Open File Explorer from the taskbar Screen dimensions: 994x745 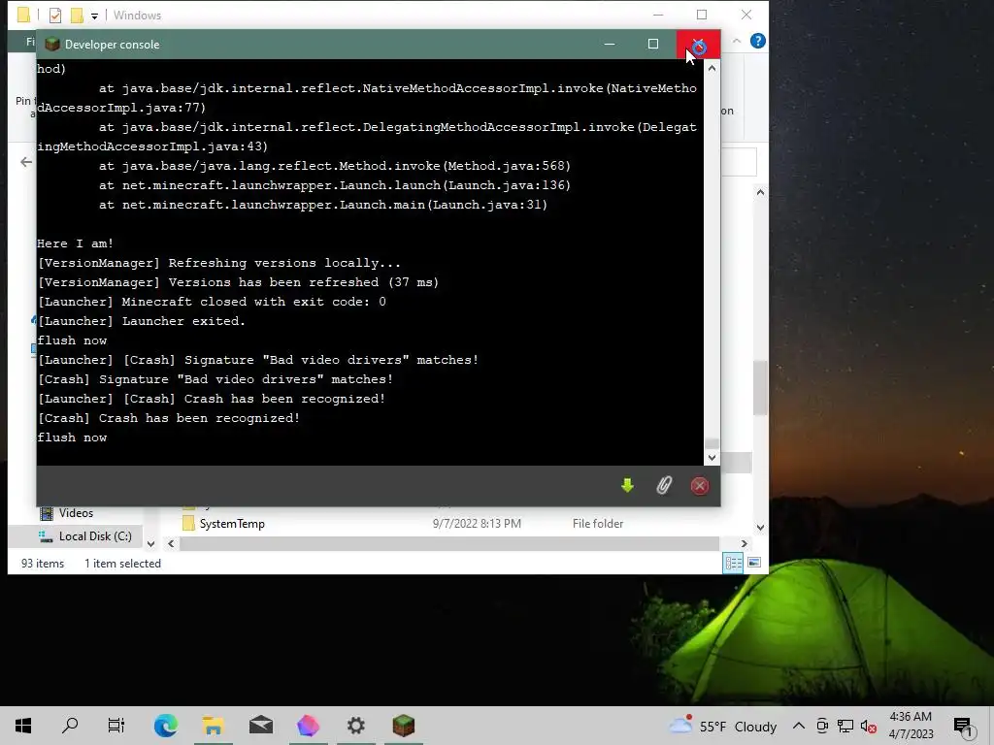pos(214,726)
